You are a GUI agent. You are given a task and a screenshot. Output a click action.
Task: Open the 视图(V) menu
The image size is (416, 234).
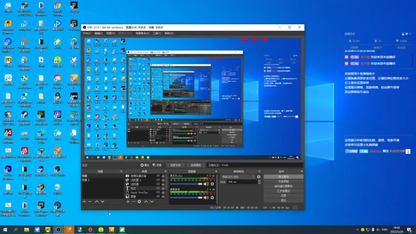pos(111,33)
